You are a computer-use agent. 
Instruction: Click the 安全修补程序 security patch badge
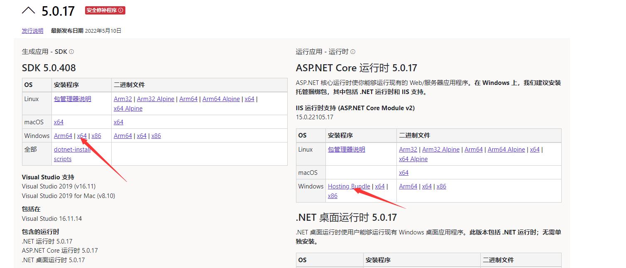click(105, 10)
